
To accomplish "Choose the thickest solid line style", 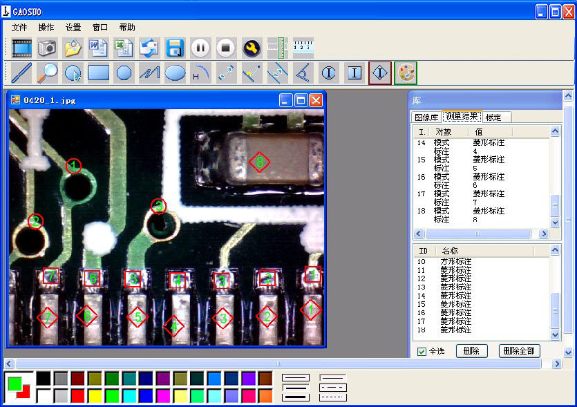I will (x=296, y=397).
